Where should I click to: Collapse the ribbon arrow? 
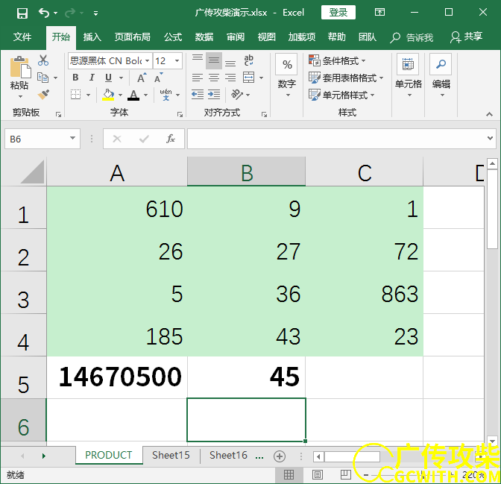(489, 114)
